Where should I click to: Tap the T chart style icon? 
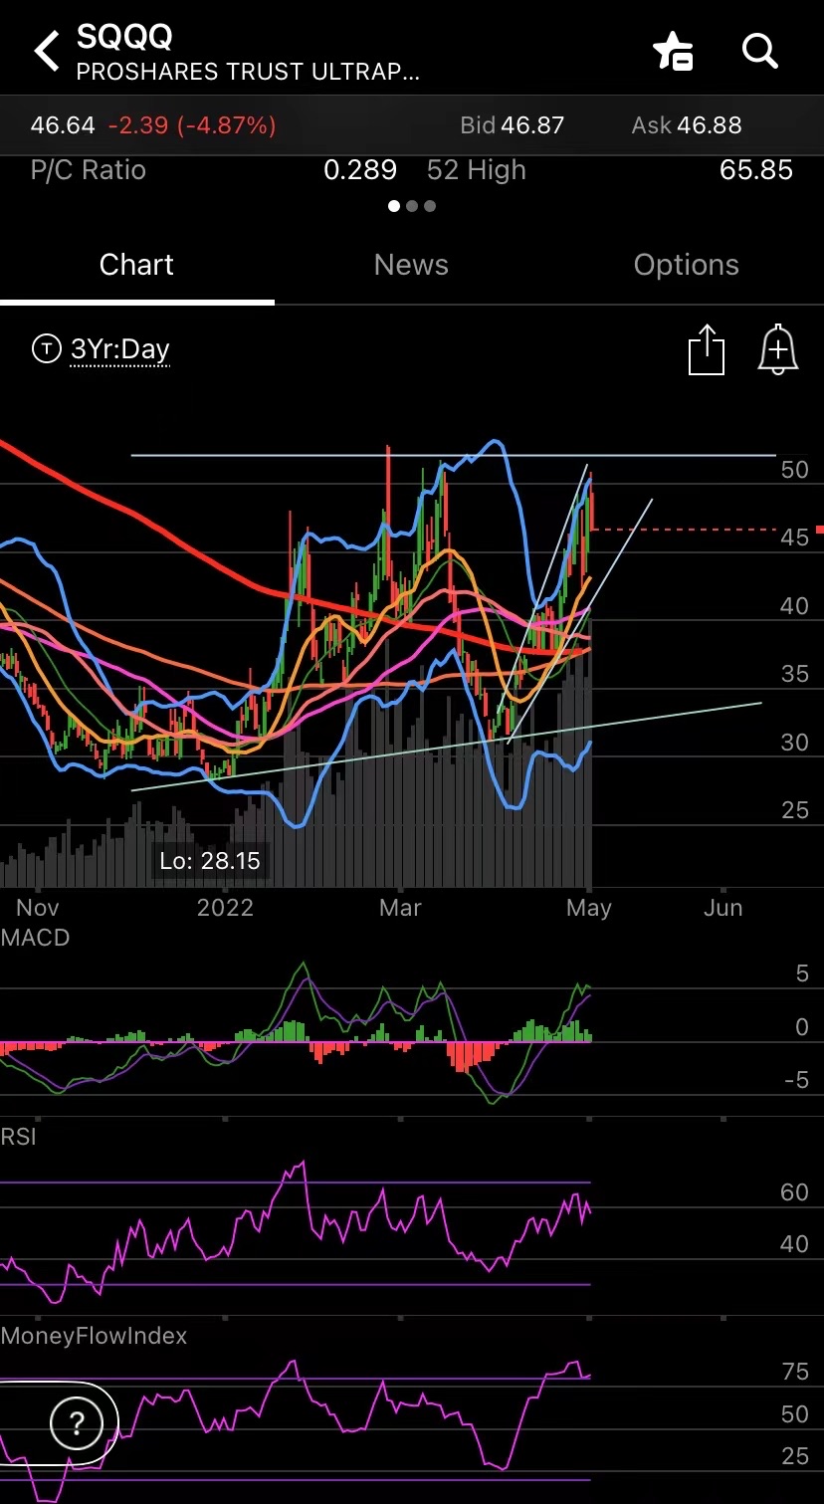pyautogui.click(x=46, y=349)
